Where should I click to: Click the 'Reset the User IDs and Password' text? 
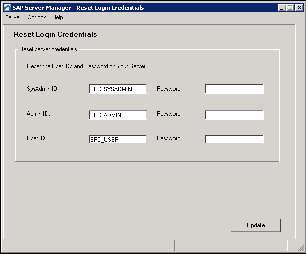pyautogui.click(x=86, y=66)
